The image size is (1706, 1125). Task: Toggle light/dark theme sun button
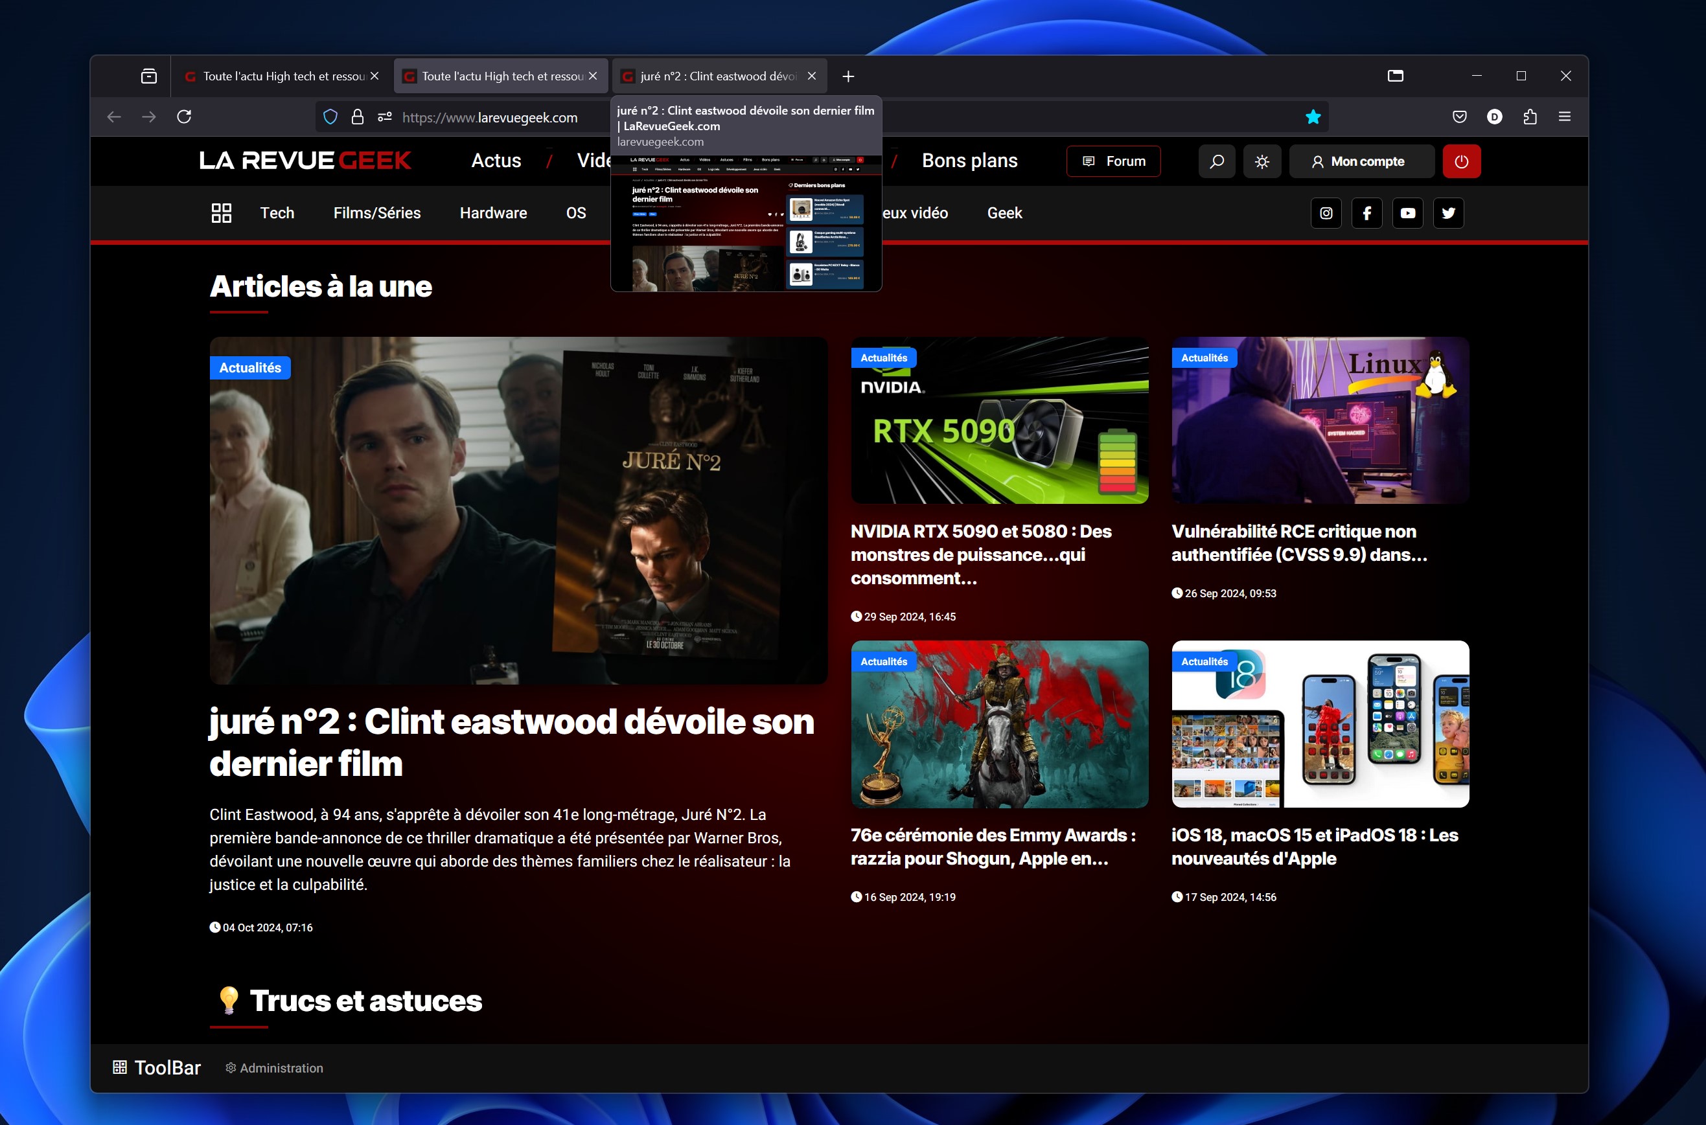coord(1262,161)
